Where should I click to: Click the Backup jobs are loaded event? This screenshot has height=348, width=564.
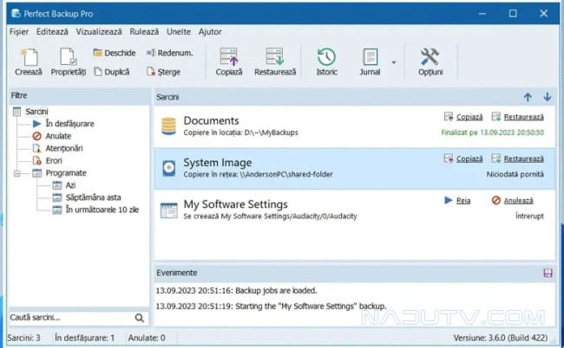[236, 291]
